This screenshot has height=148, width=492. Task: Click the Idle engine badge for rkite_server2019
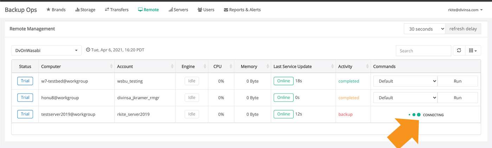192,114
